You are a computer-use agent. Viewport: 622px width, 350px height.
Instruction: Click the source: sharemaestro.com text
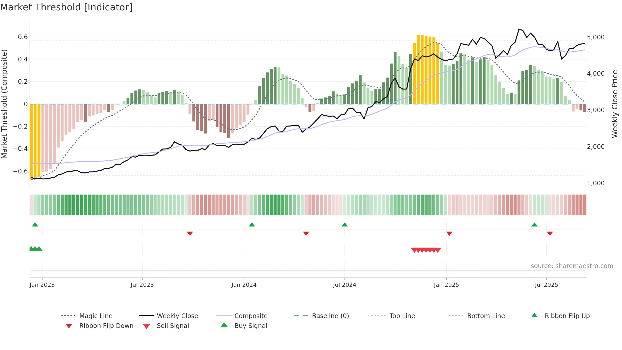[x=572, y=266]
